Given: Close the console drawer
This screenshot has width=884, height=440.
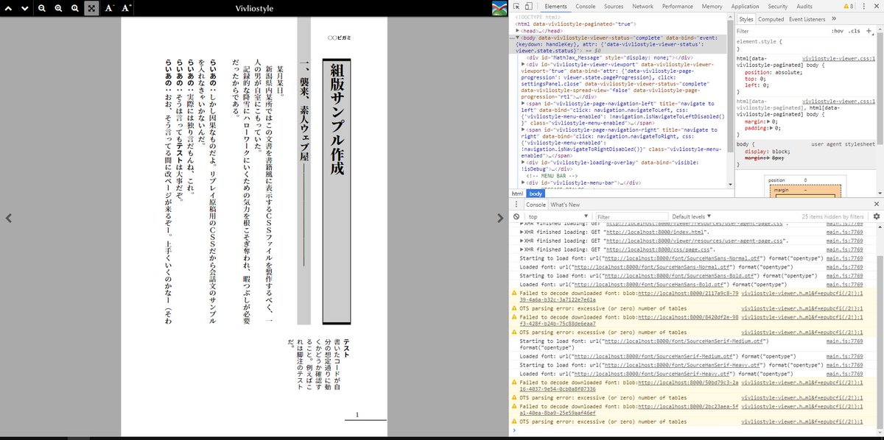Looking at the screenshot, I should (877, 204).
